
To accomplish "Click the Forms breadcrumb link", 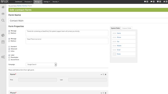I will (x=25, y=6).
